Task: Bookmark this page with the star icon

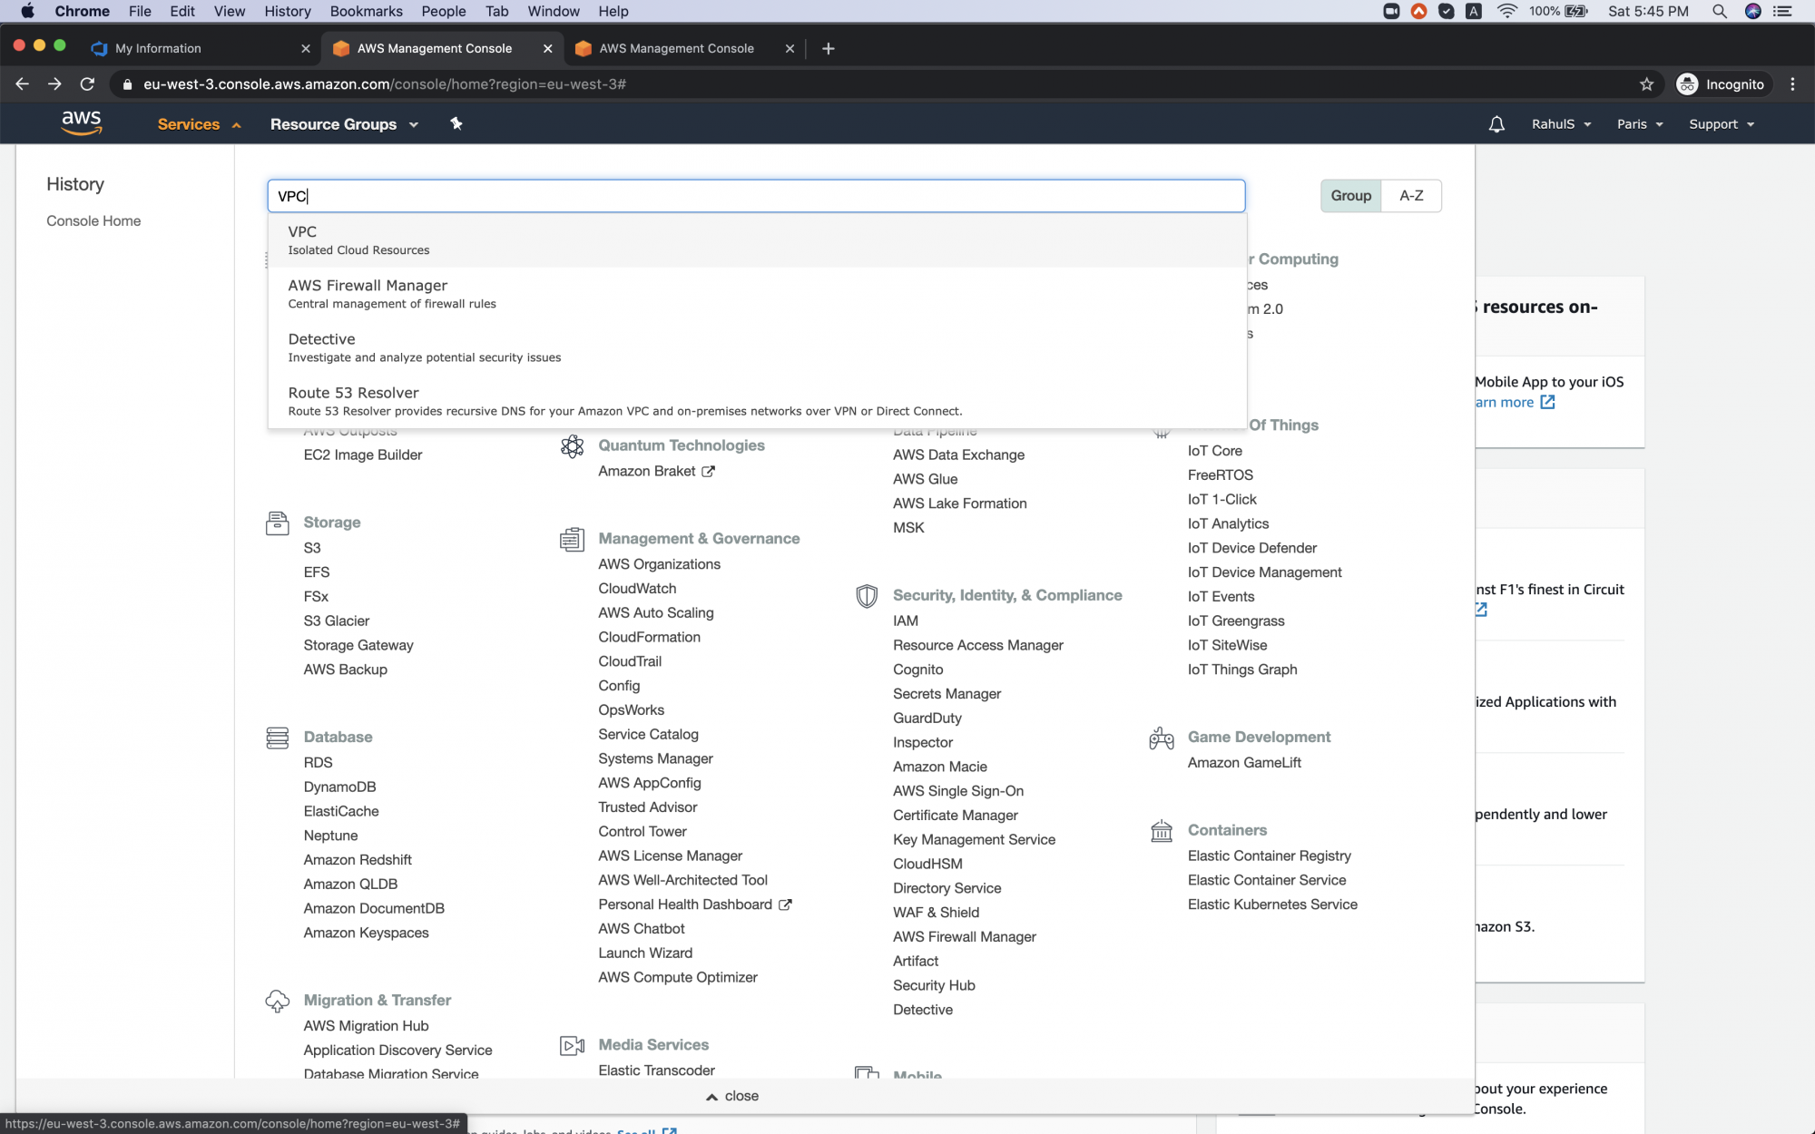Action: click(x=1645, y=83)
